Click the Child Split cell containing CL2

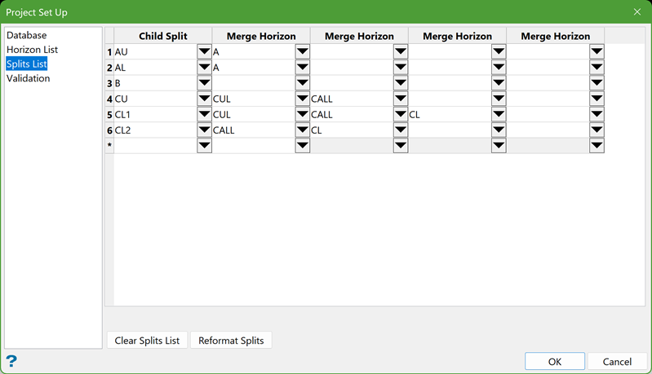(x=155, y=130)
